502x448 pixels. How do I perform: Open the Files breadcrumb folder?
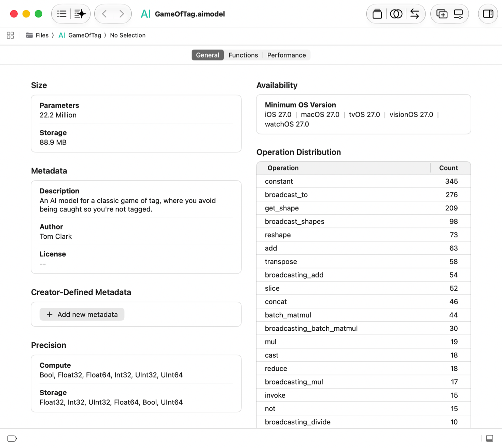point(38,35)
